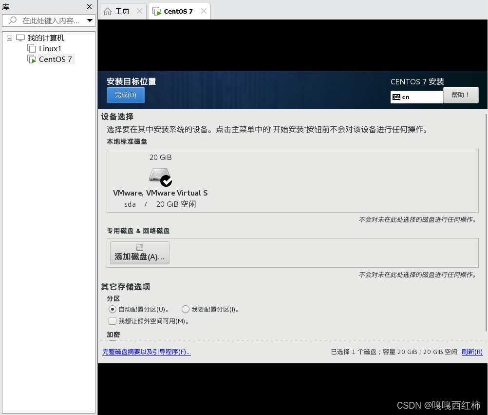Image resolution: width=488 pixels, height=415 pixels.
Task: Click the cn keyboard layout field
Action: tap(417, 97)
